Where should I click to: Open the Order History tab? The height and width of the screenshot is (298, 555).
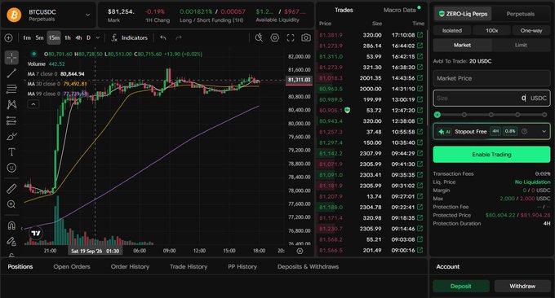[130, 266]
